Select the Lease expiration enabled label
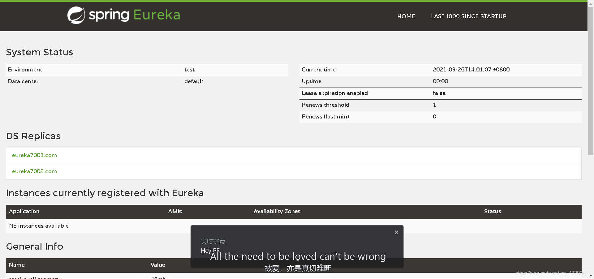The image size is (594, 279). pyautogui.click(x=335, y=93)
